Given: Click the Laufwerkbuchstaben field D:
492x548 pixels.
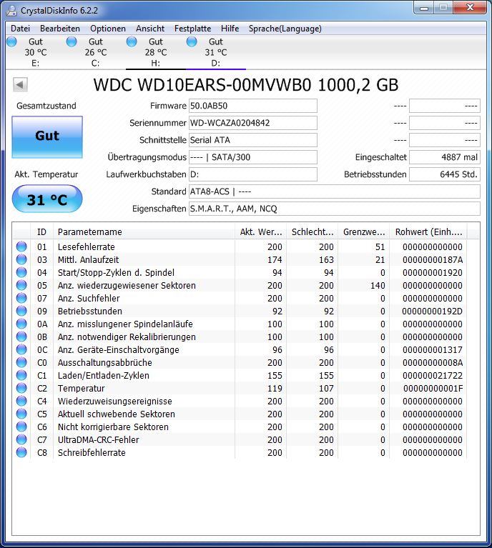Looking at the screenshot, I should [x=253, y=174].
